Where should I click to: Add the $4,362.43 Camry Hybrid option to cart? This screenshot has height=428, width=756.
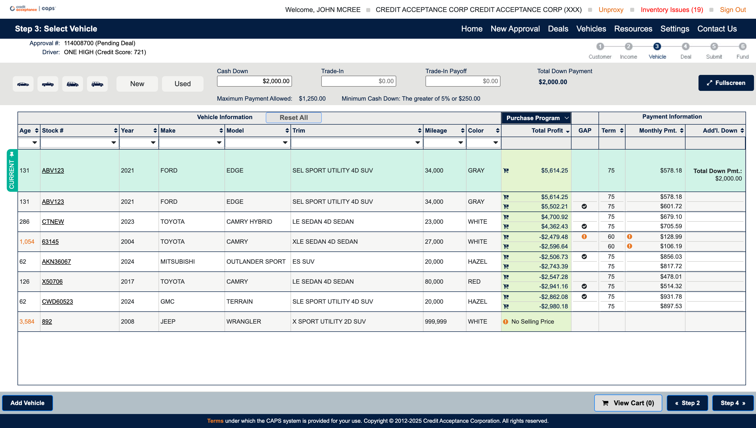coord(506,227)
